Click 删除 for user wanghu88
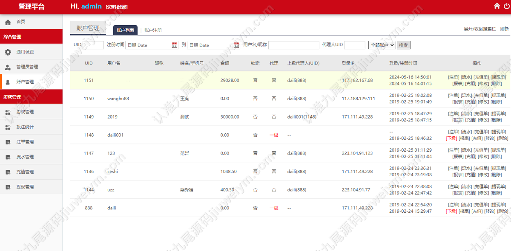Viewport: 511px width, 251px height. pyautogui.click(x=496, y=102)
